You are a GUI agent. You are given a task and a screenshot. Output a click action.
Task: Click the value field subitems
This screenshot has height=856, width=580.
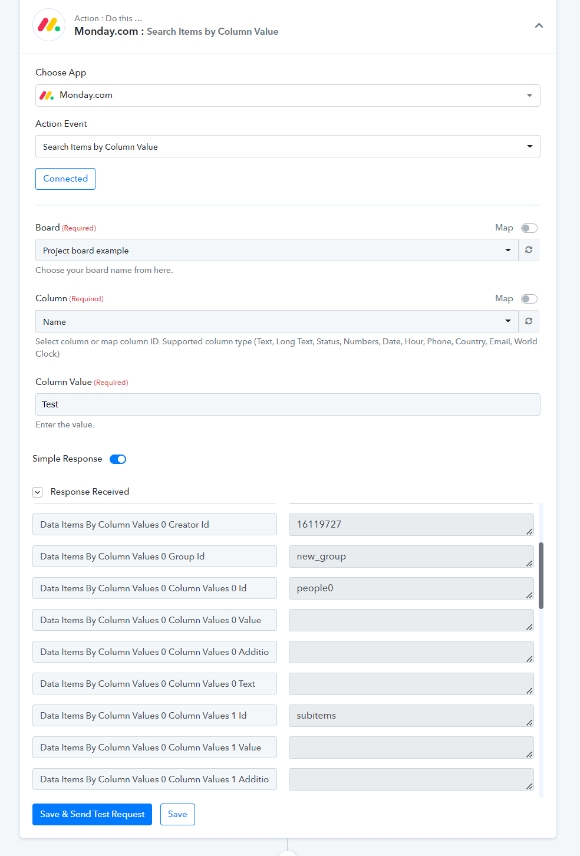[411, 716]
